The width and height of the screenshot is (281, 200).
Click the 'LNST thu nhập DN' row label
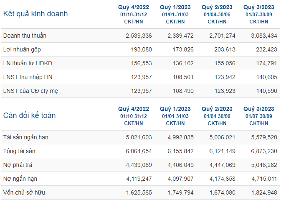(x=28, y=77)
